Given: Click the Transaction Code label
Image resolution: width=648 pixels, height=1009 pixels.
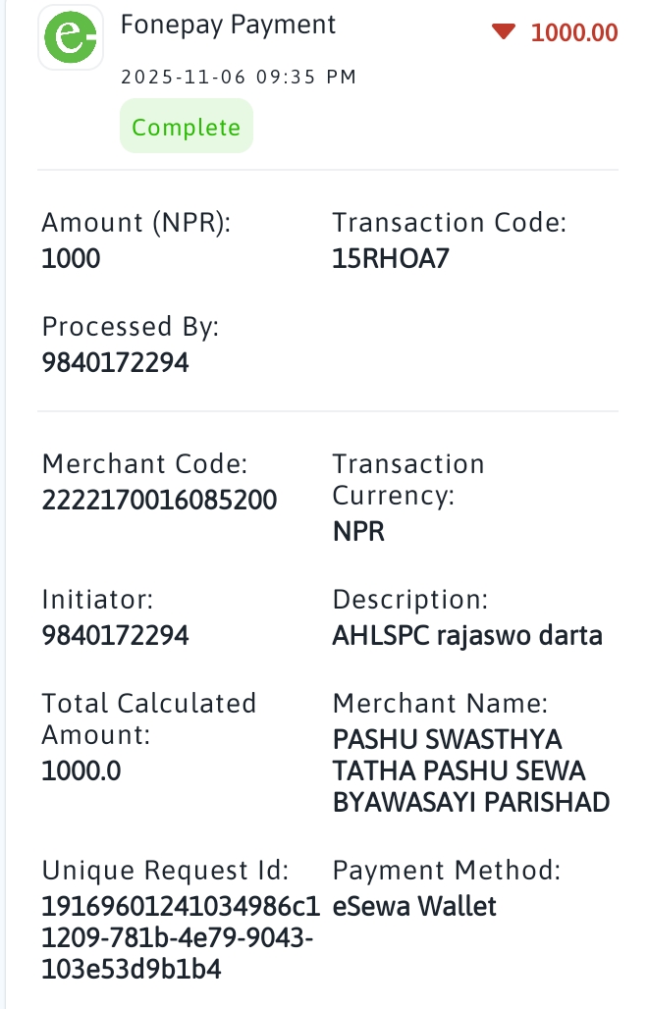Looking at the screenshot, I should click(x=449, y=223).
